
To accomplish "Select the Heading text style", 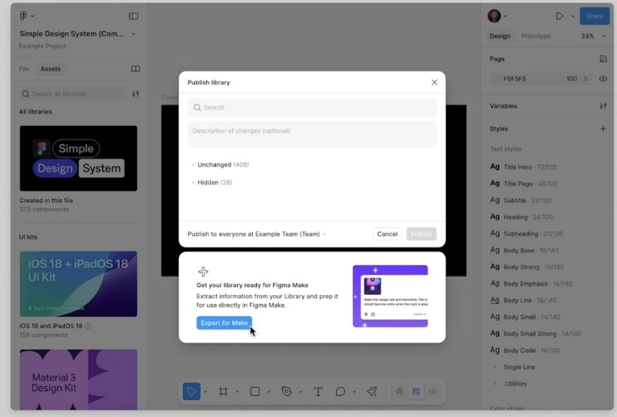I will click(522, 217).
